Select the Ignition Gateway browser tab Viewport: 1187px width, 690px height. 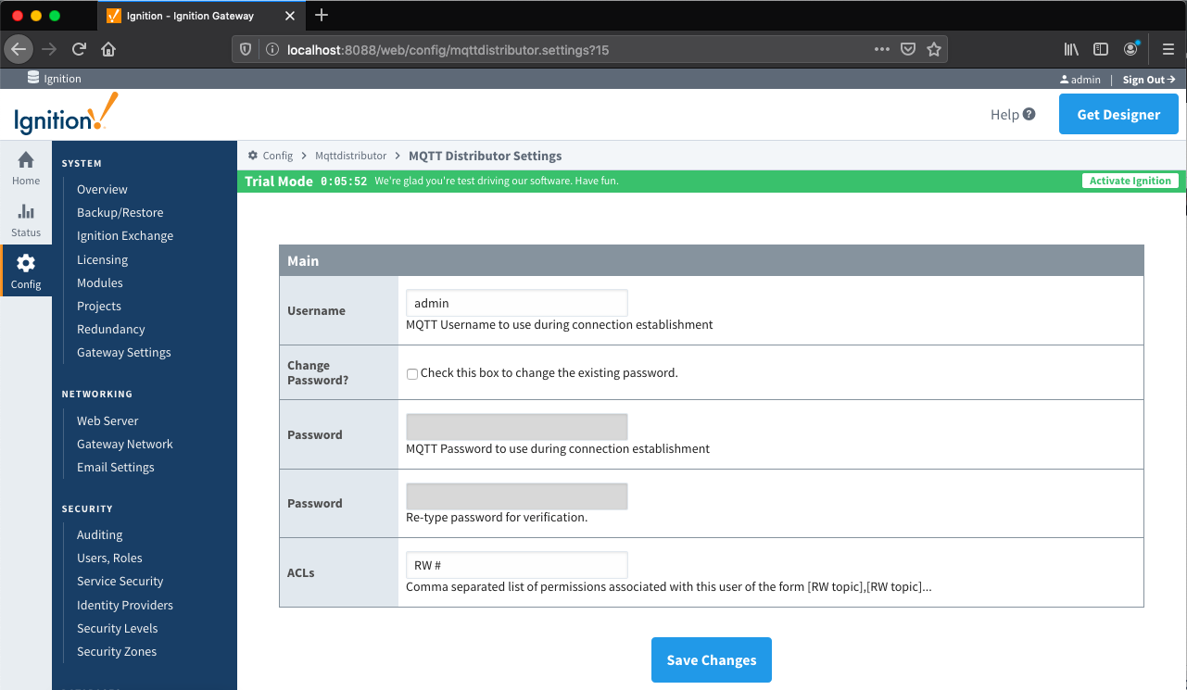tap(199, 16)
